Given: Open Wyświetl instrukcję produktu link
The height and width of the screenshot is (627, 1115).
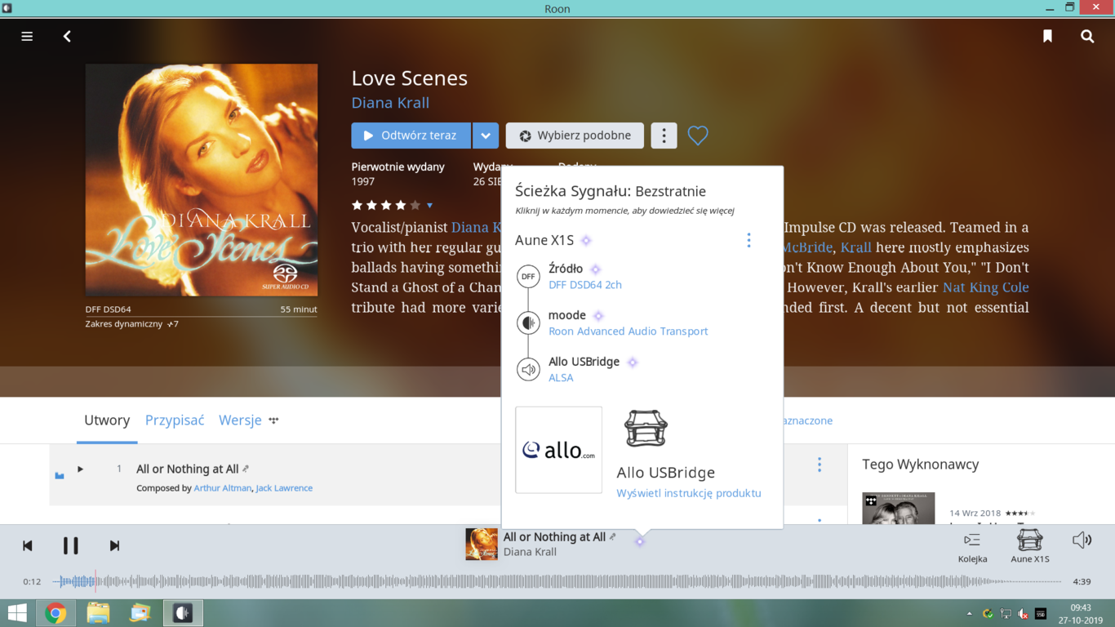Looking at the screenshot, I should (689, 493).
